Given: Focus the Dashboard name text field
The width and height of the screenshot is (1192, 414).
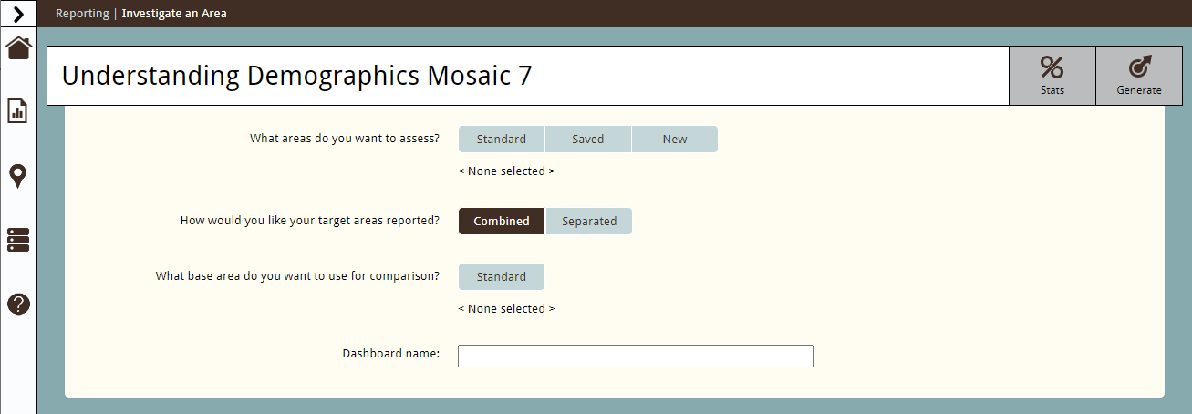Looking at the screenshot, I should coord(636,356).
